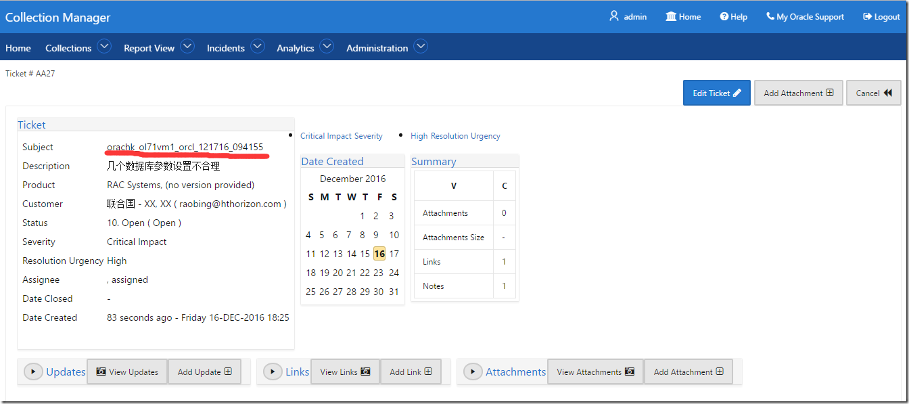909x404 pixels.
Task: Click the View Attachments button label
Action: tap(589, 372)
